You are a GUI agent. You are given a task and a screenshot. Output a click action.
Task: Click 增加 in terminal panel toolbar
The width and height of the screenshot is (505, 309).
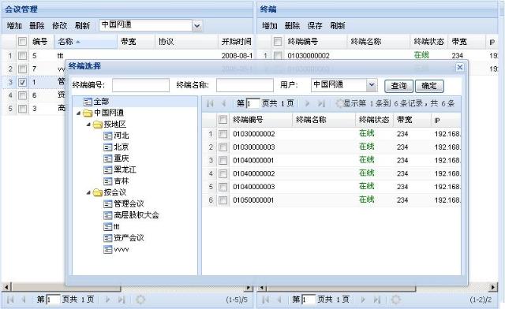[x=270, y=26]
